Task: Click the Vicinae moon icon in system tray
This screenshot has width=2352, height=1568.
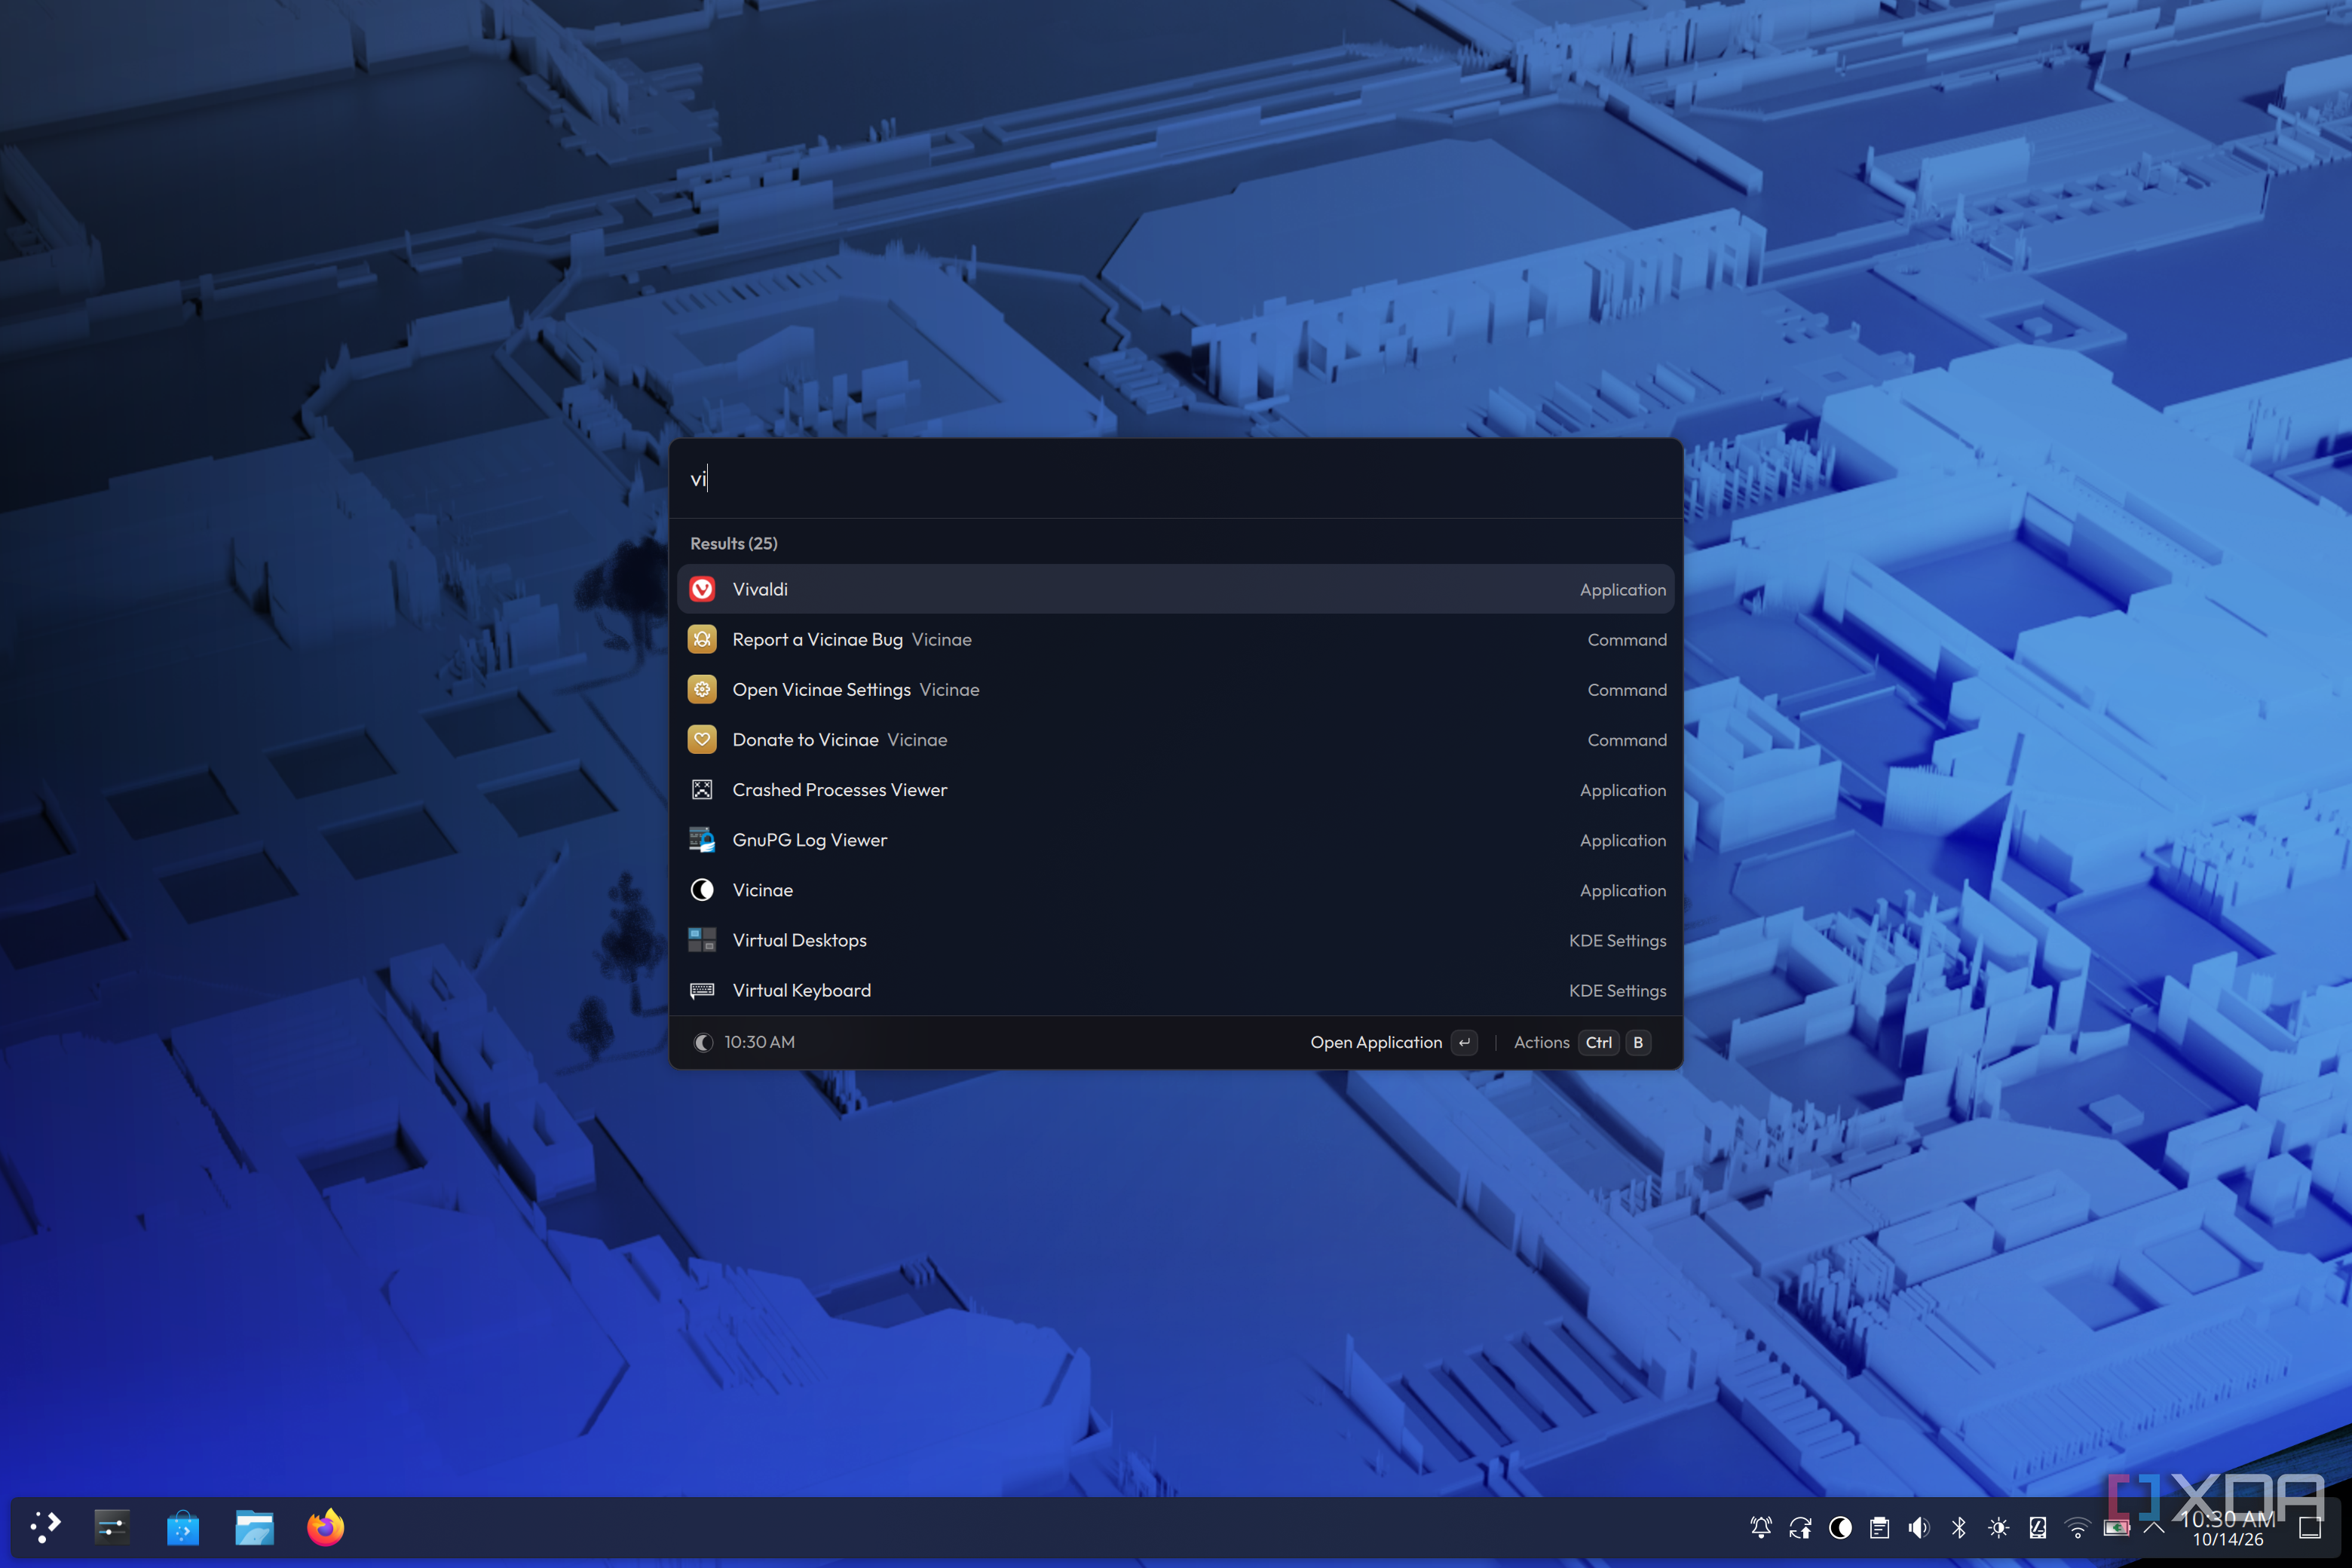Action: [x=1840, y=1527]
